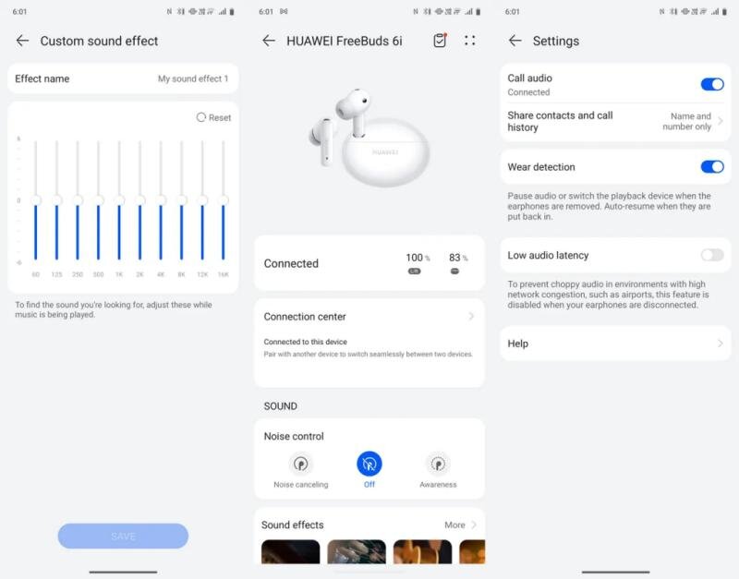Tap the Connected status text
Image resolution: width=739 pixels, height=579 pixels.
[x=291, y=263]
